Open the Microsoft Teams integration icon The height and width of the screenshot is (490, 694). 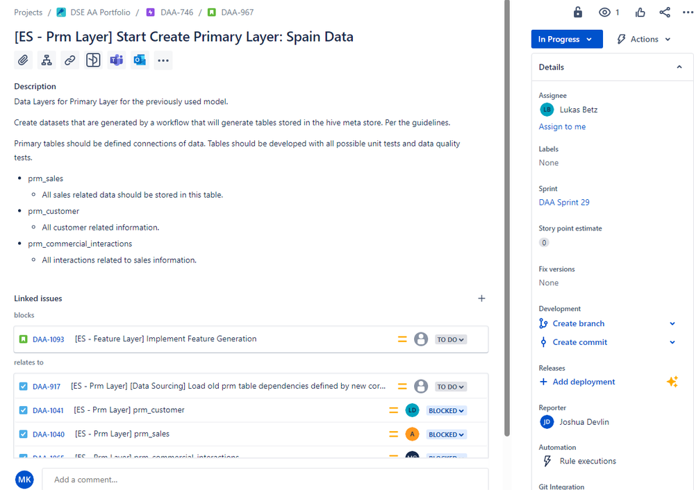pyautogui.click(x=117, y=60)
